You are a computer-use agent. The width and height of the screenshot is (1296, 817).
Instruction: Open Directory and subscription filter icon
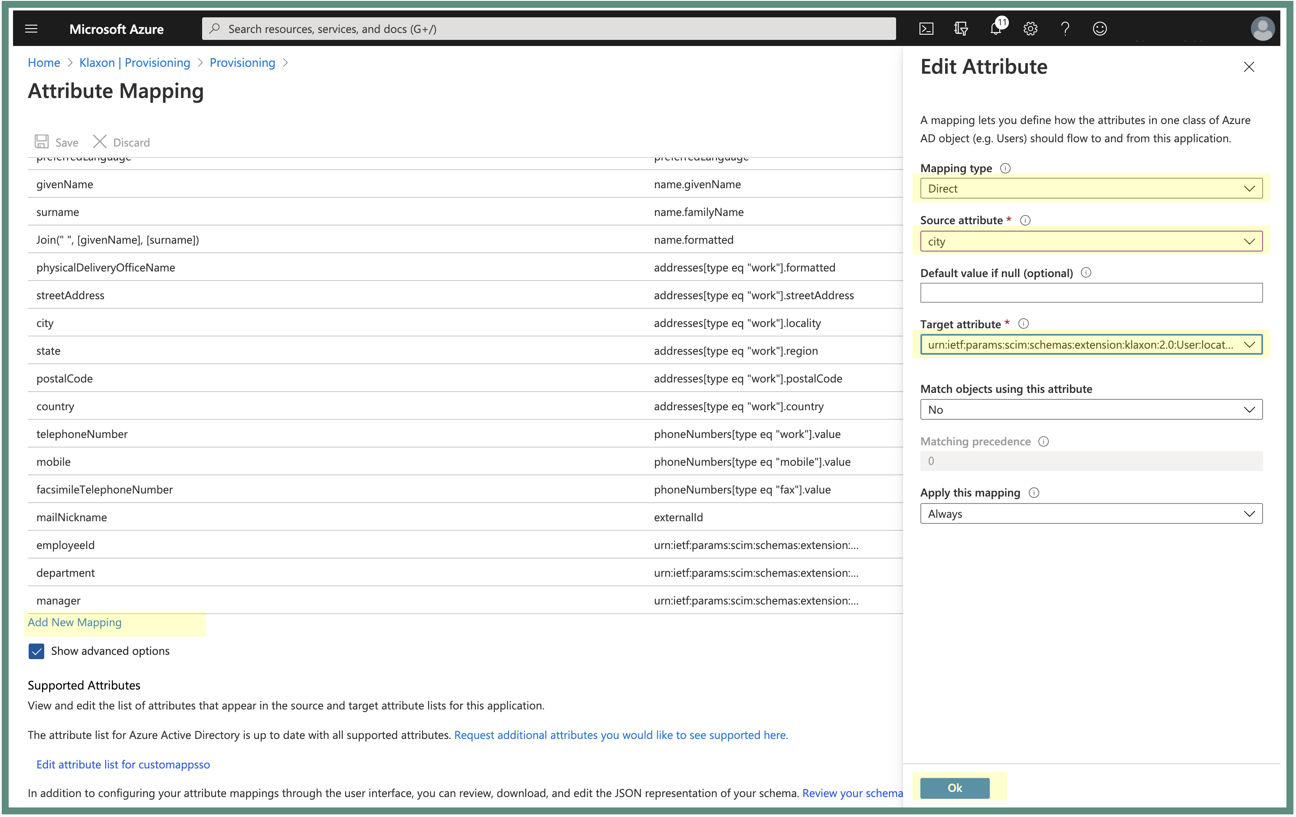961,29
